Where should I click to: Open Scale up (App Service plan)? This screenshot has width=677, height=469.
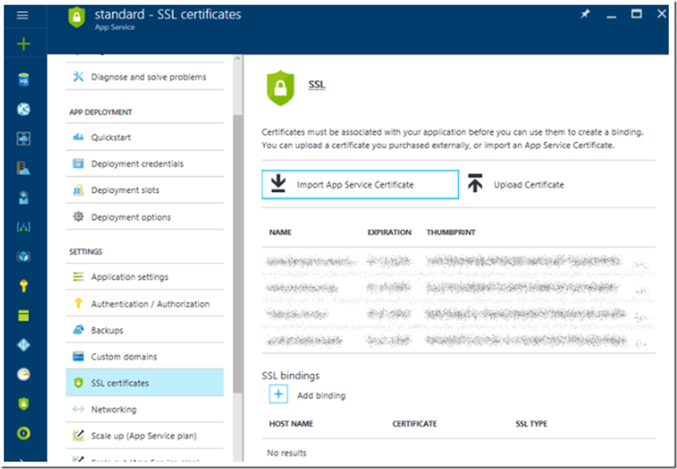[144, 436]
